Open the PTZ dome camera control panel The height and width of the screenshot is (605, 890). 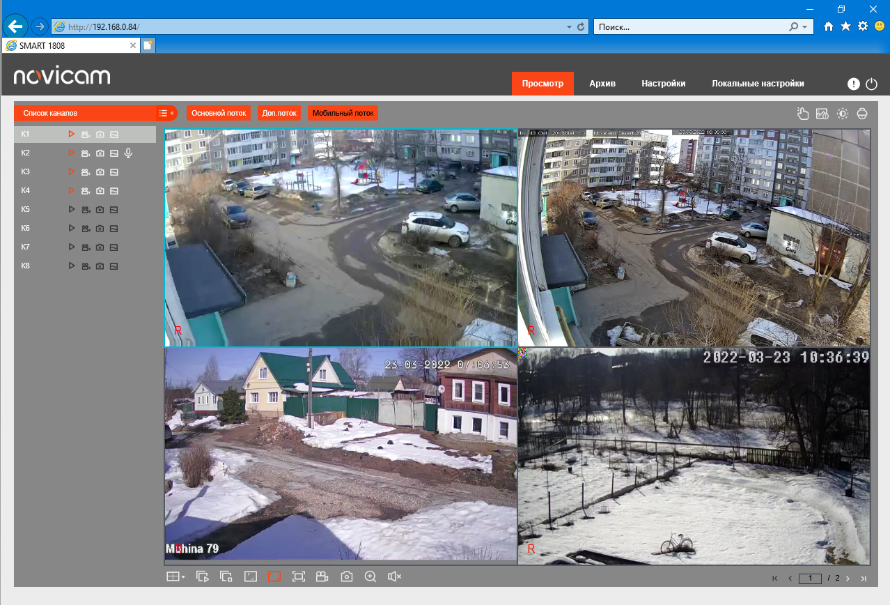862,114
